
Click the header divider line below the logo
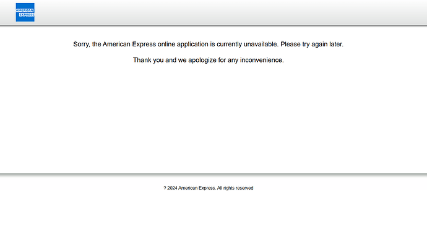tap(213, 25)
